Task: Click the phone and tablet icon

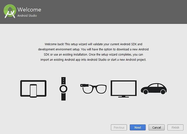Action: [x=33, y=89]
